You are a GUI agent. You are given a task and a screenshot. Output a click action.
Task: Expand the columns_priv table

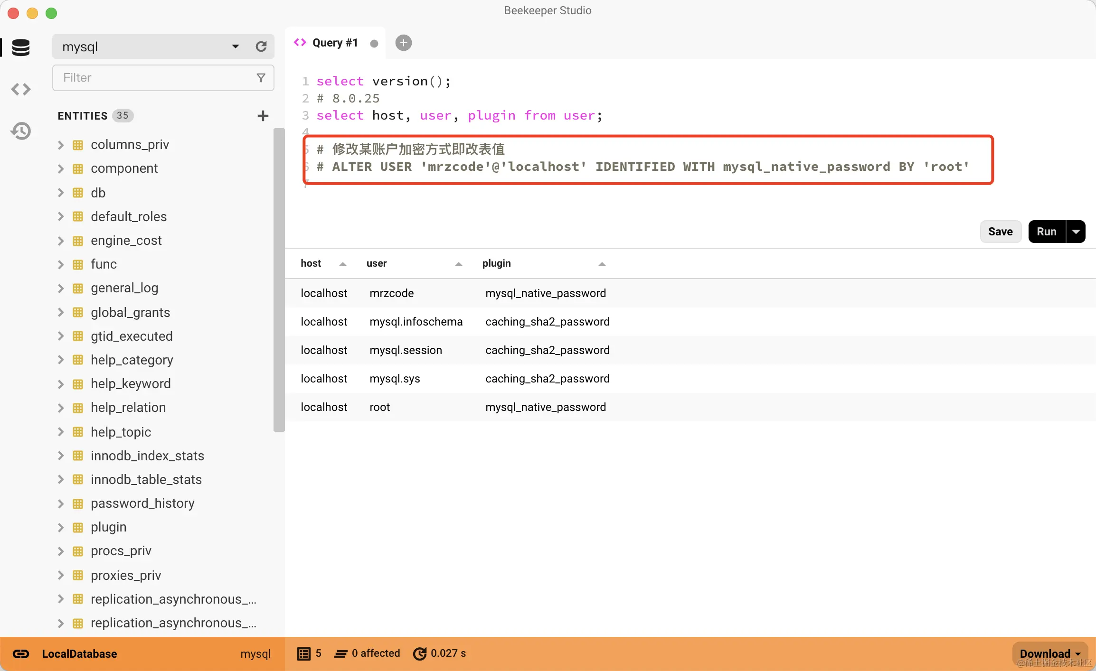[61, 145]
